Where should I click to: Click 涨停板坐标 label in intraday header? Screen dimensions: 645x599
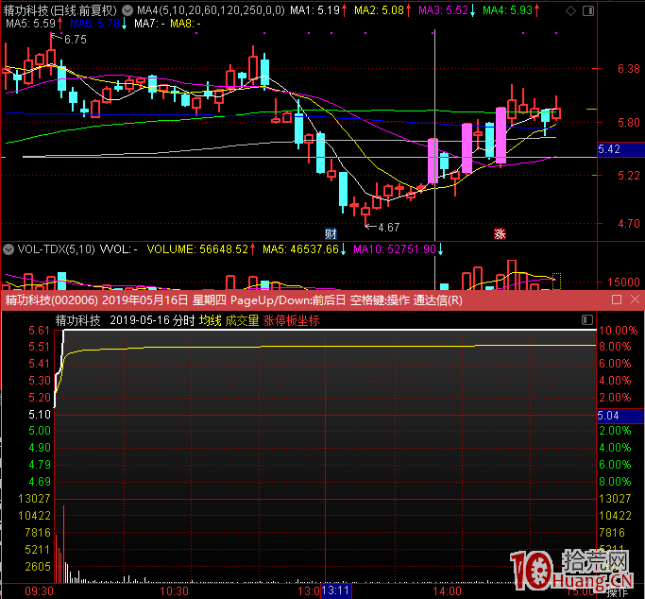(291, 320)
